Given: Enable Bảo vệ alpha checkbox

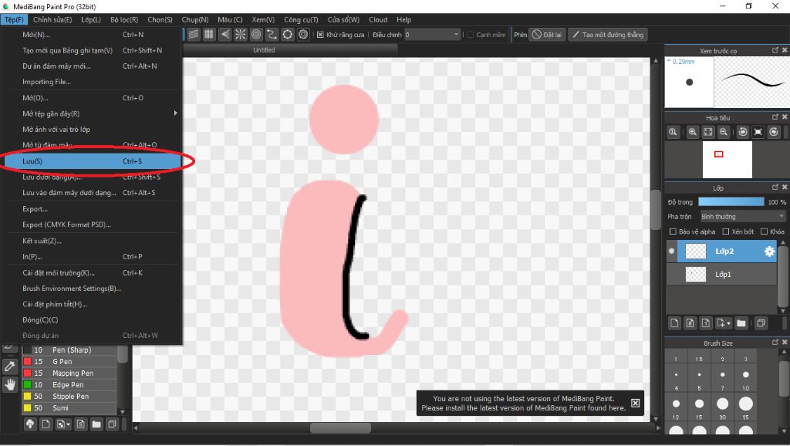Looking at the screenshot, I should 673,231.
